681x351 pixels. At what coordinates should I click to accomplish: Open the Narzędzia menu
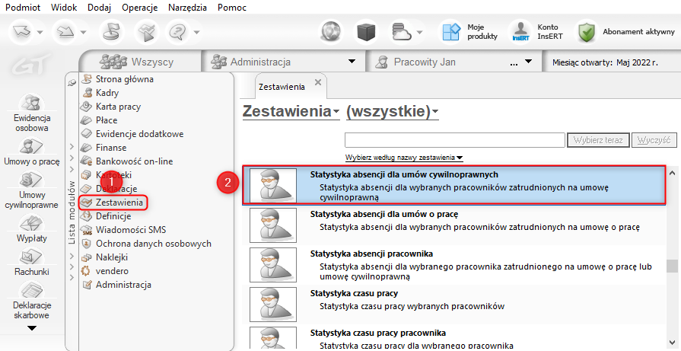tap(188, 8)
